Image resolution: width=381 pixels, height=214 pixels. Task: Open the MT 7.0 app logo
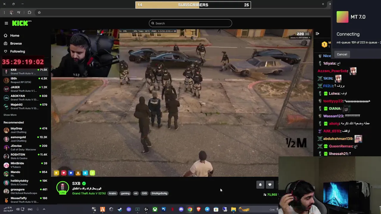tap(342, 17)
